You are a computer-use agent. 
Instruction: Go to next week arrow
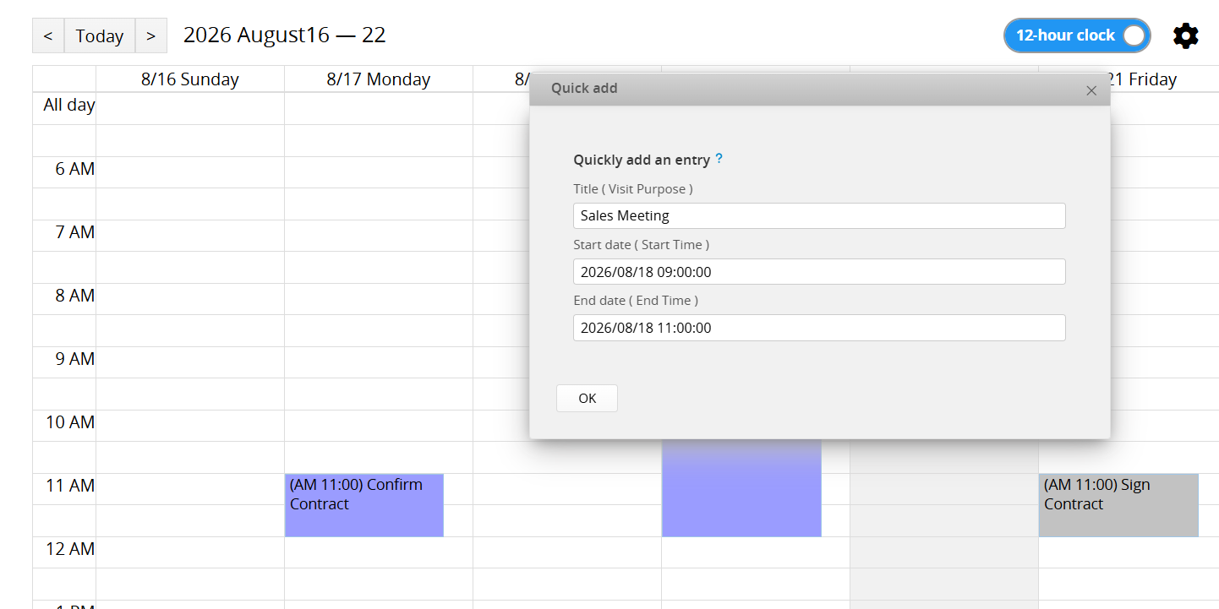point(150,35)
